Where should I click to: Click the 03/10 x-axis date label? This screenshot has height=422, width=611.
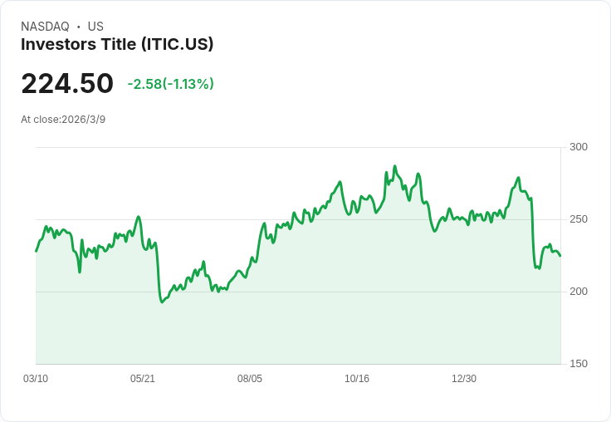[36, 378]
